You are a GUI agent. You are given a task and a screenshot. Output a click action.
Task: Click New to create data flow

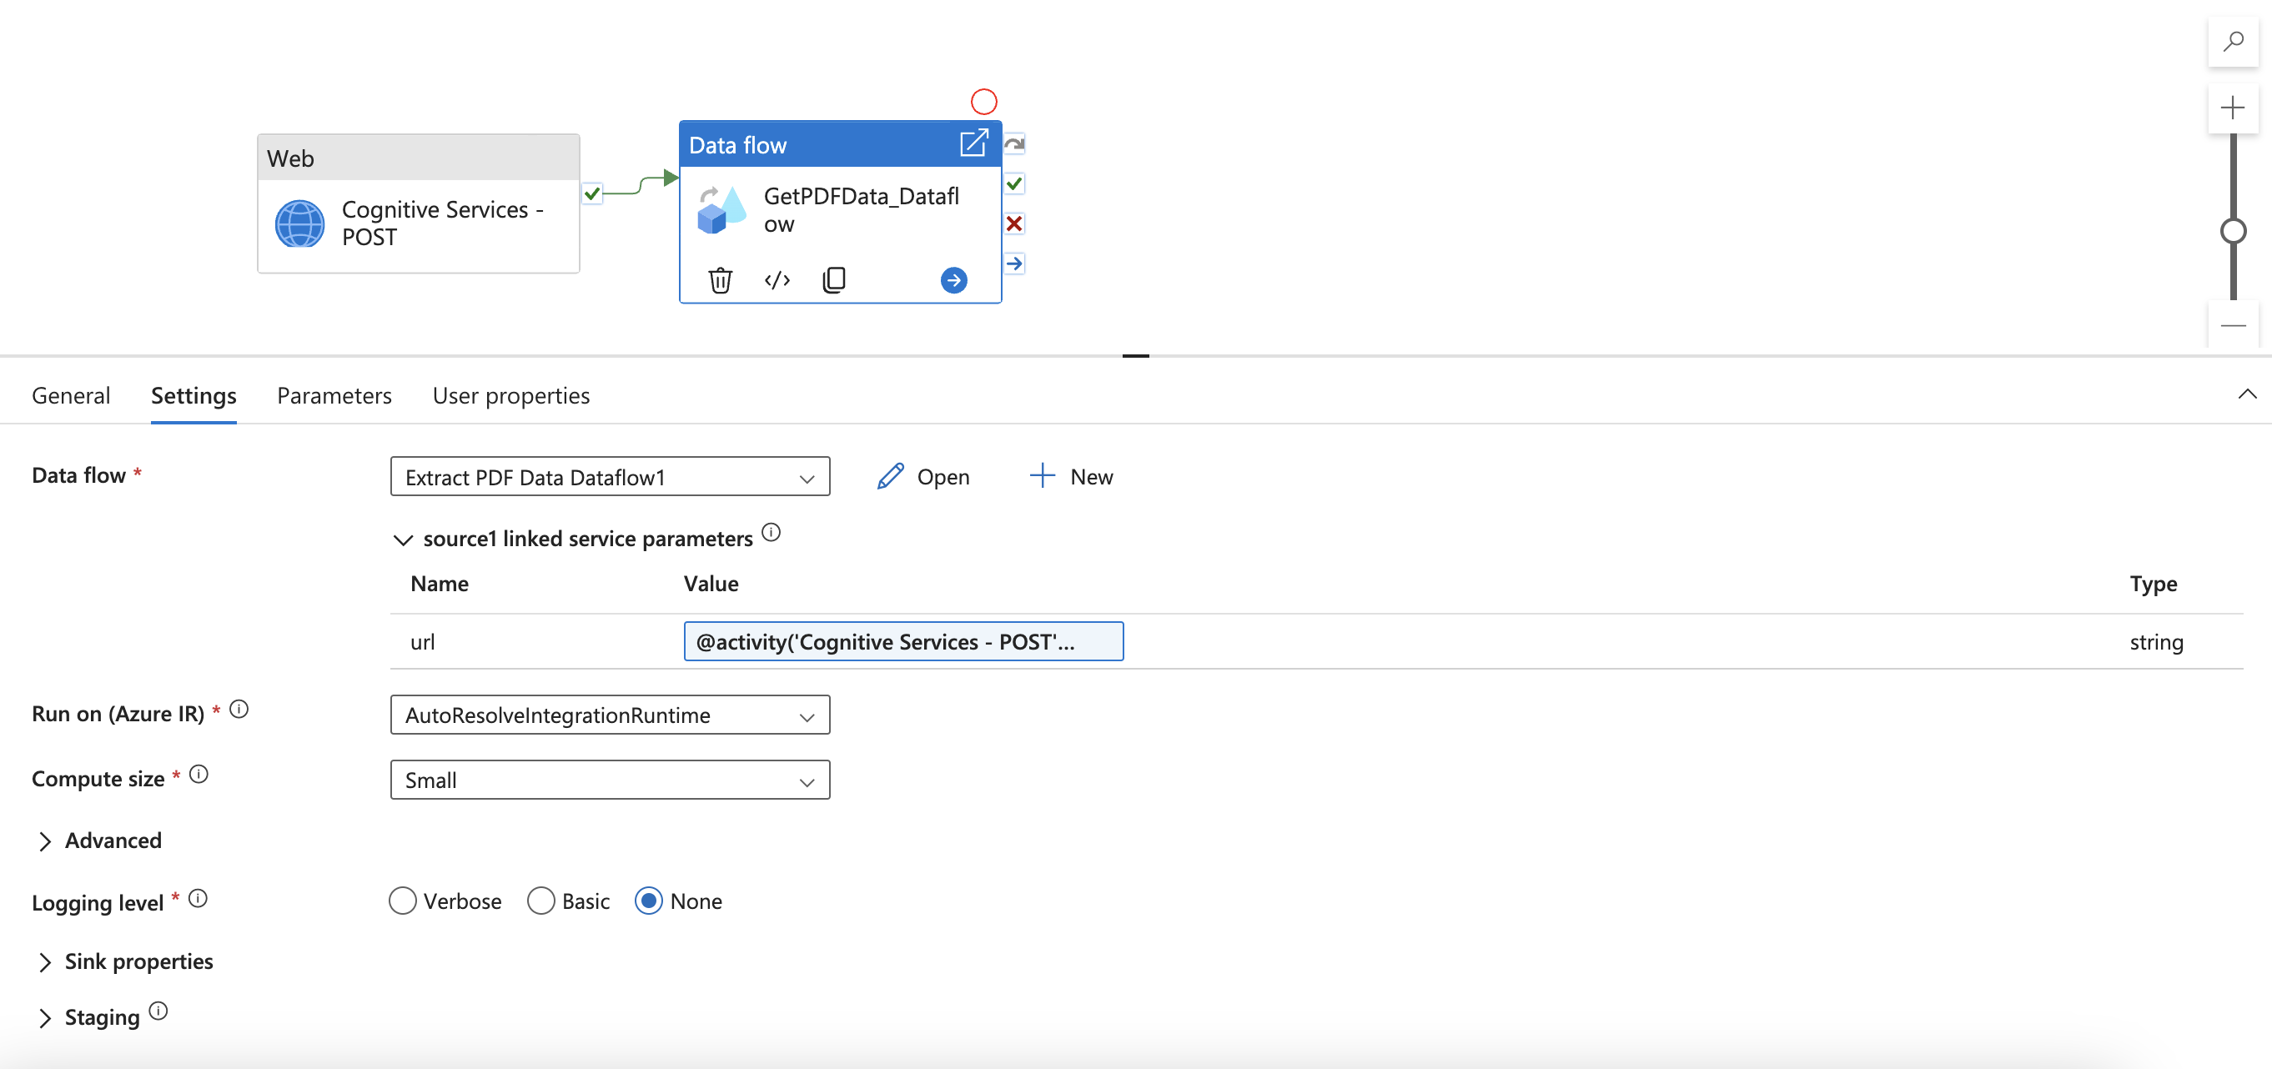[x=1071, y=477]
